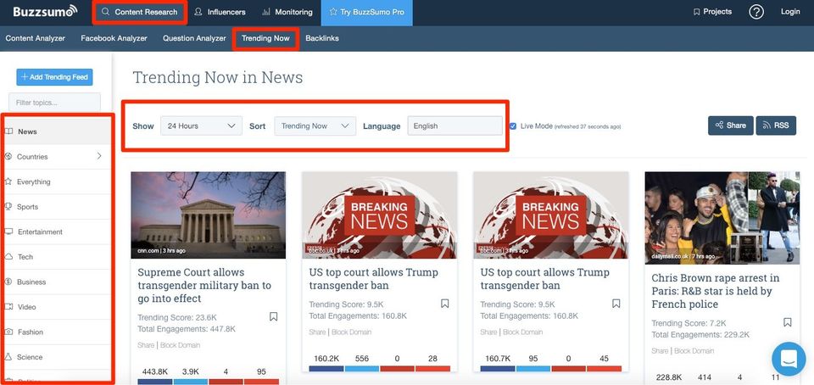
Task: Expand the Countries submenu chevron
Action: coord(99,156)
